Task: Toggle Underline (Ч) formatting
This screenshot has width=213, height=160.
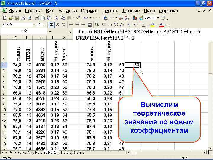Action: pyautogui.click(x=64, y=25)
